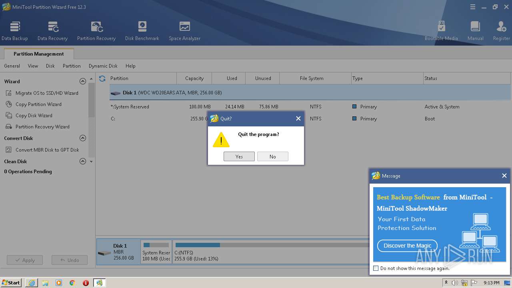Click the Type column header

tap(387, 78)
